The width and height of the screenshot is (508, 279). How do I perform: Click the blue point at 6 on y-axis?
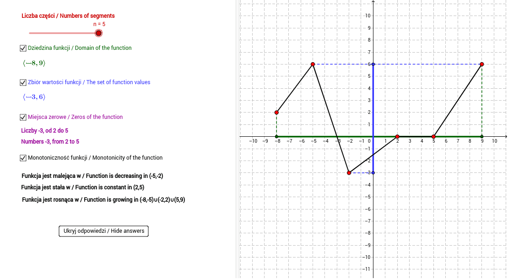[373, 64]
